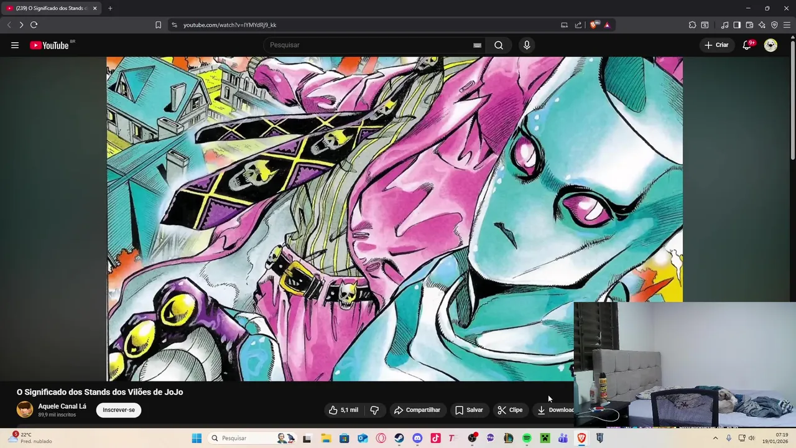
Task: Open site settings icon beside the URL
Action: pos(174,25)
